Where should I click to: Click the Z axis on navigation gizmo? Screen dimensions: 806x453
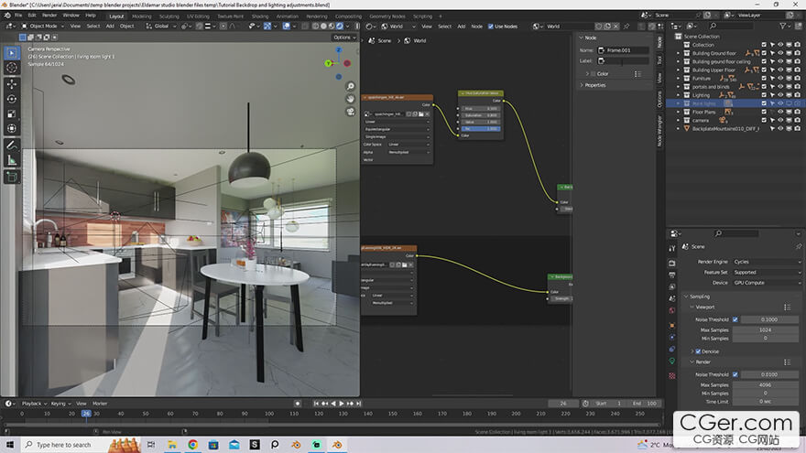(339, 49)
